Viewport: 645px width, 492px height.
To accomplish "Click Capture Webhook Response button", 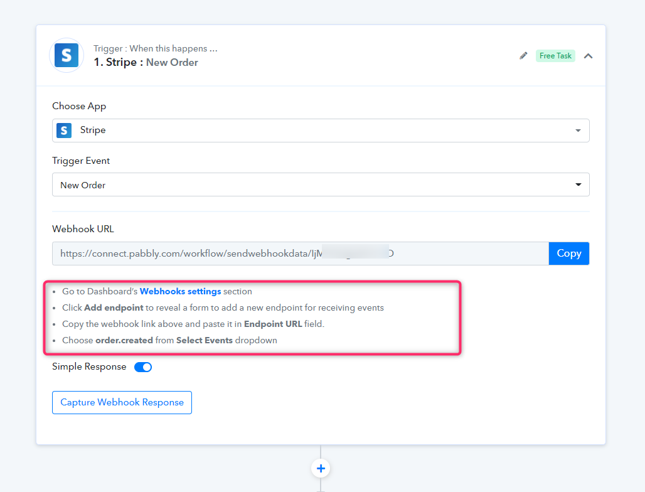I will [x=122, y=402].
